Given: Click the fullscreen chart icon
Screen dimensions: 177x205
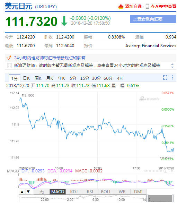Looking at the screenshot, I should [165, 78].
